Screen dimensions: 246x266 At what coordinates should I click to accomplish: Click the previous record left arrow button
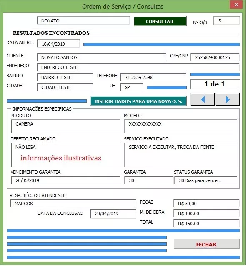(x=203, y=99)
